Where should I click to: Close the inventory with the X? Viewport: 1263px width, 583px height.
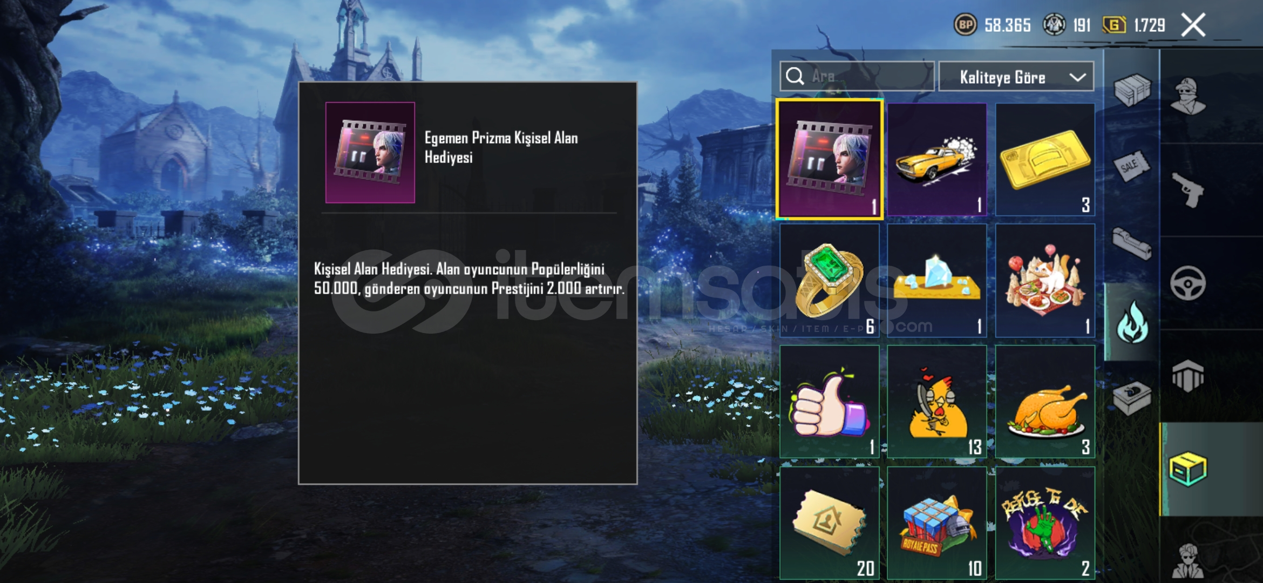[x=1193, y=25]
